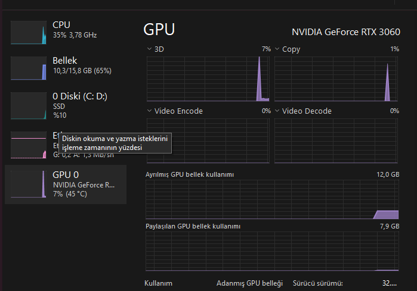Expand the Video Encode dropdown chevron
Image resolution: width=417 pixels, height=291 pixels.
tap(149, 111)
